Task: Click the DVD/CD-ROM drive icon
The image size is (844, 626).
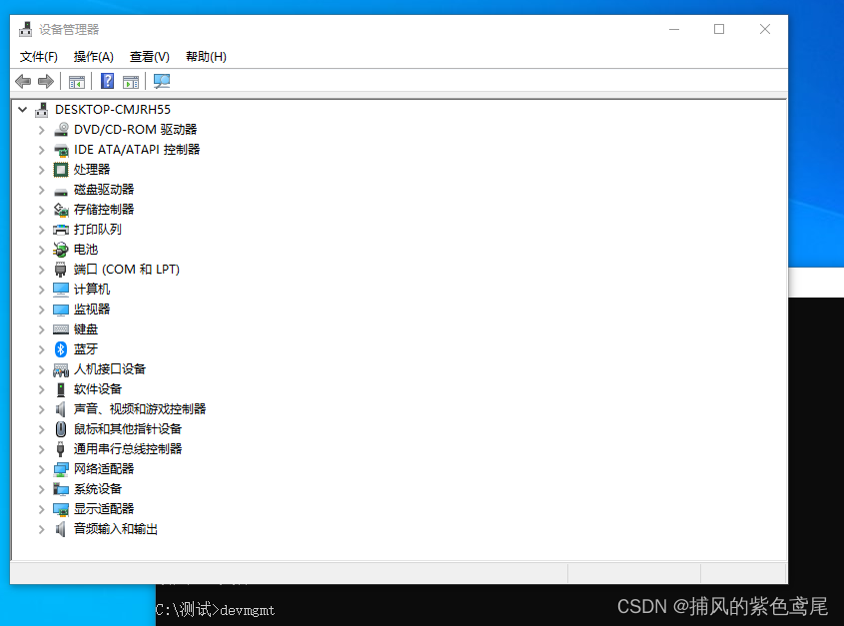Action: (61, 130)
